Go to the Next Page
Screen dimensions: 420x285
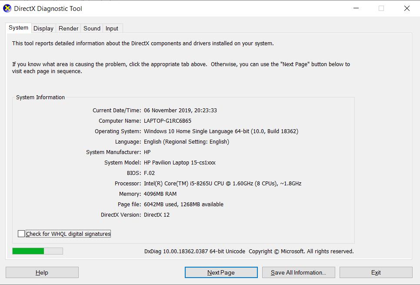pyautogui.click(x=221, y=272)
